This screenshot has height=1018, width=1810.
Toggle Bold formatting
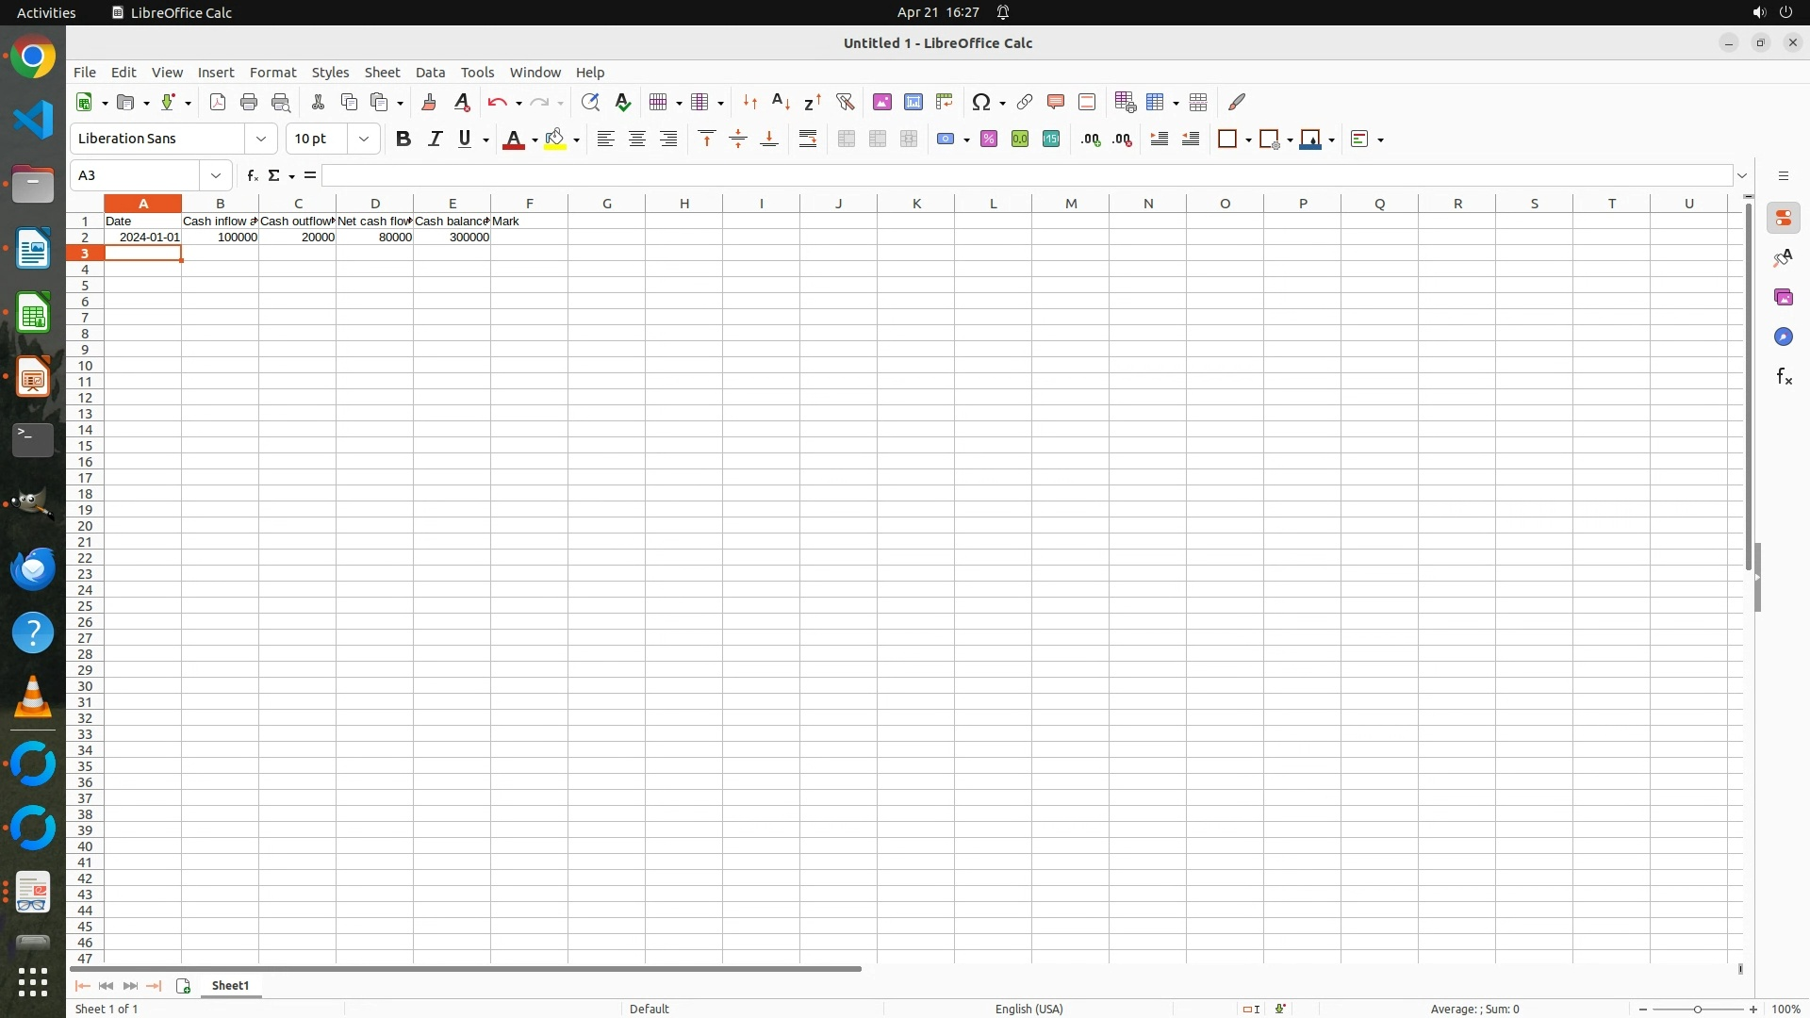click(x=403, y=140)
